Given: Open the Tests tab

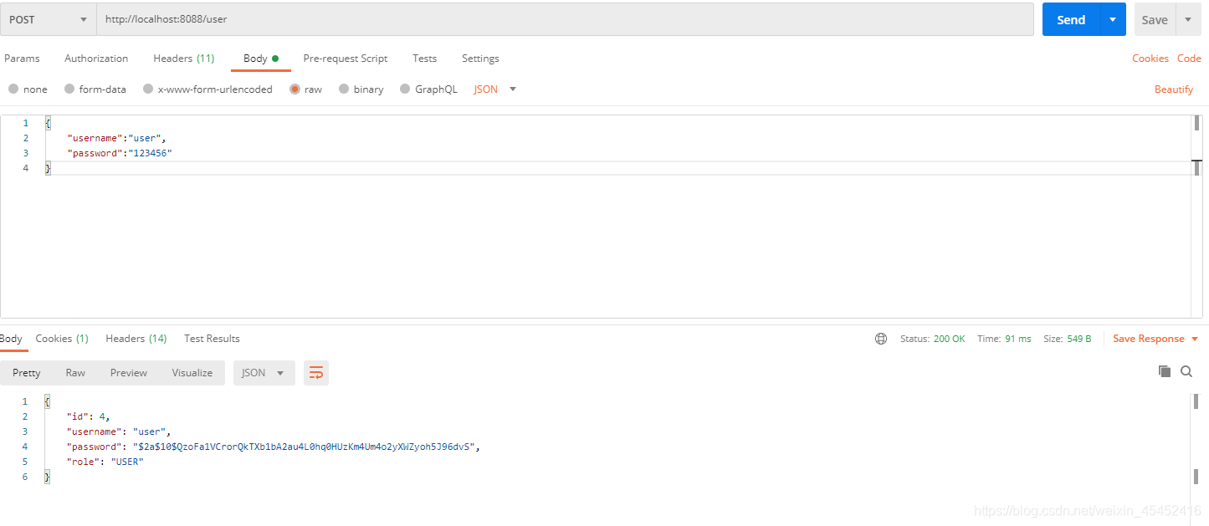Looking at the screenshot, I should 424,59.
